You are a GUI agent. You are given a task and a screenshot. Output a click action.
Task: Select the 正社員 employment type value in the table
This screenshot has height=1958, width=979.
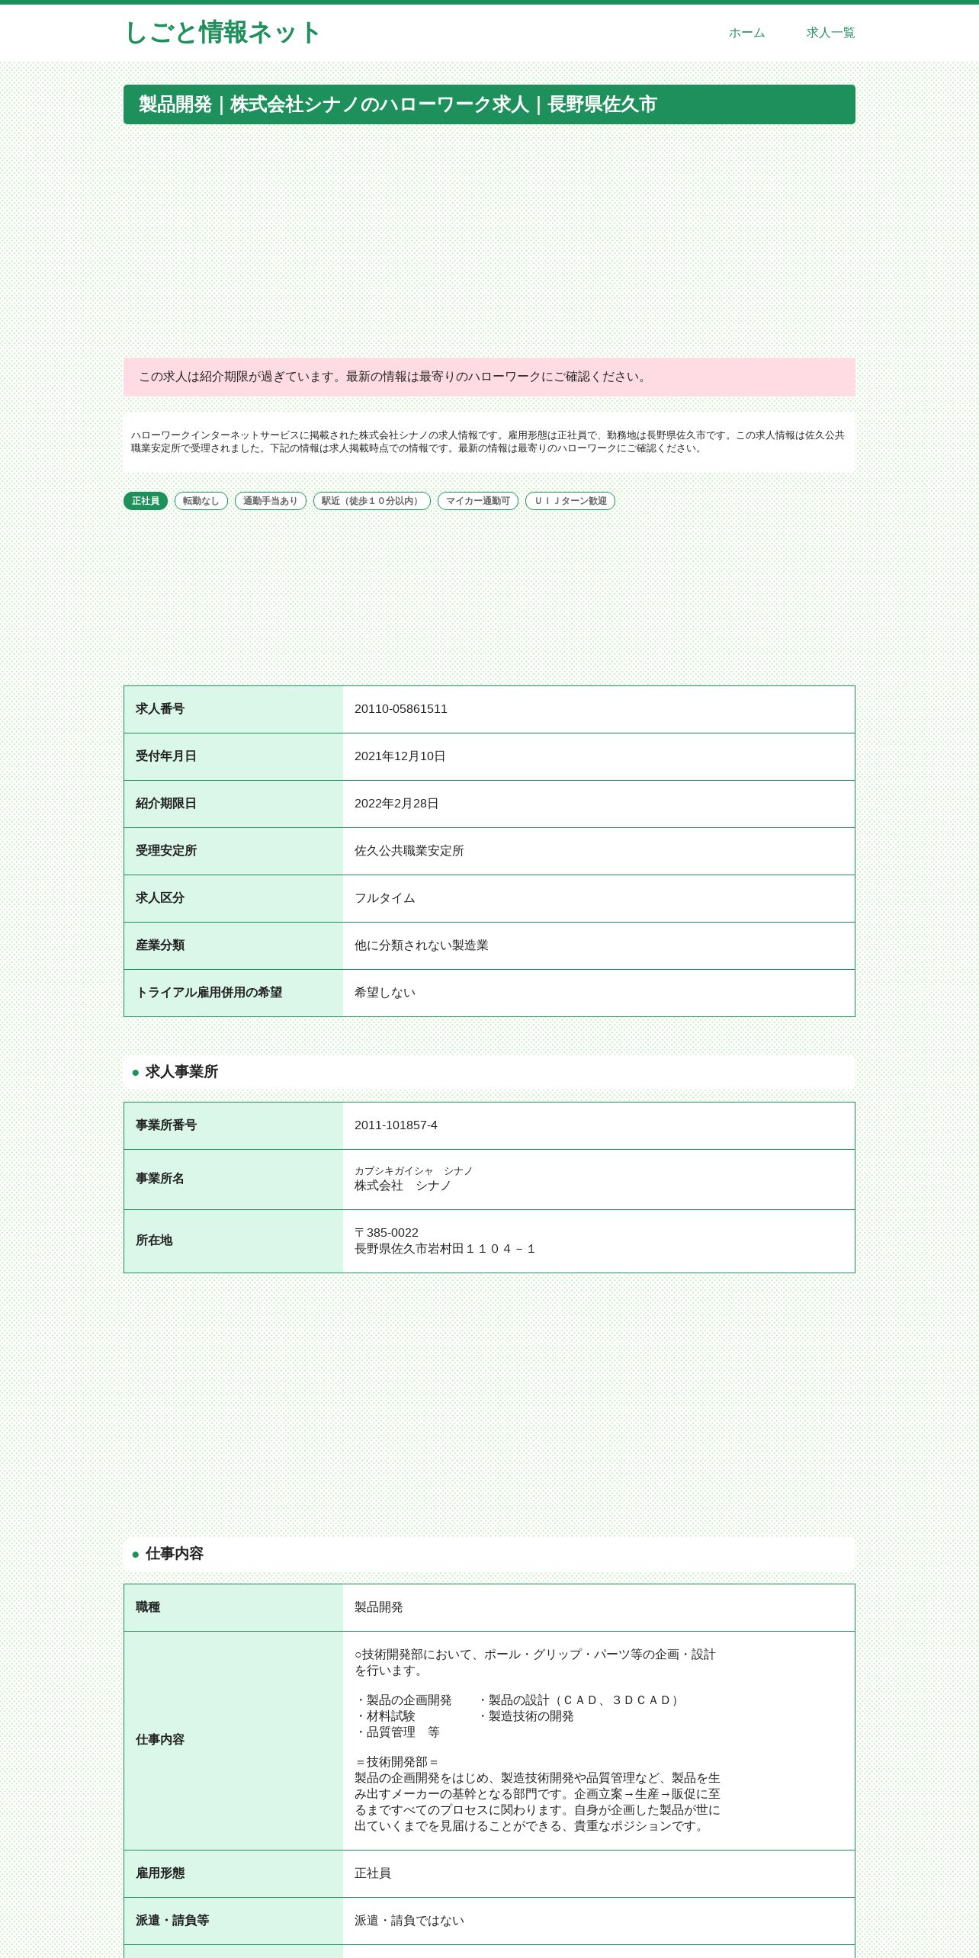[373, 1873]
